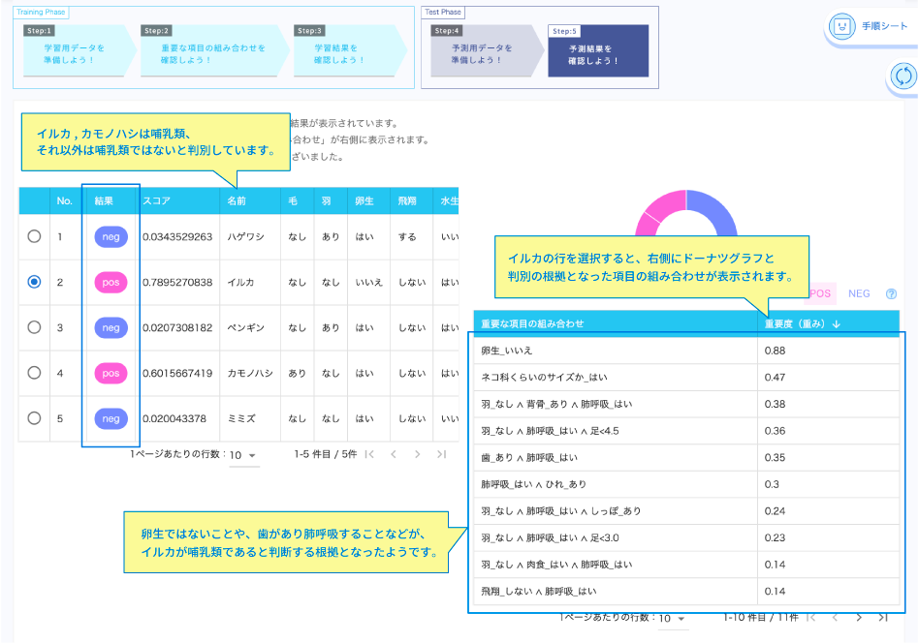Click the 1-5 件目 / 5件 page count
The width and height of the screenshot is (919, 643).
[326, 454]
